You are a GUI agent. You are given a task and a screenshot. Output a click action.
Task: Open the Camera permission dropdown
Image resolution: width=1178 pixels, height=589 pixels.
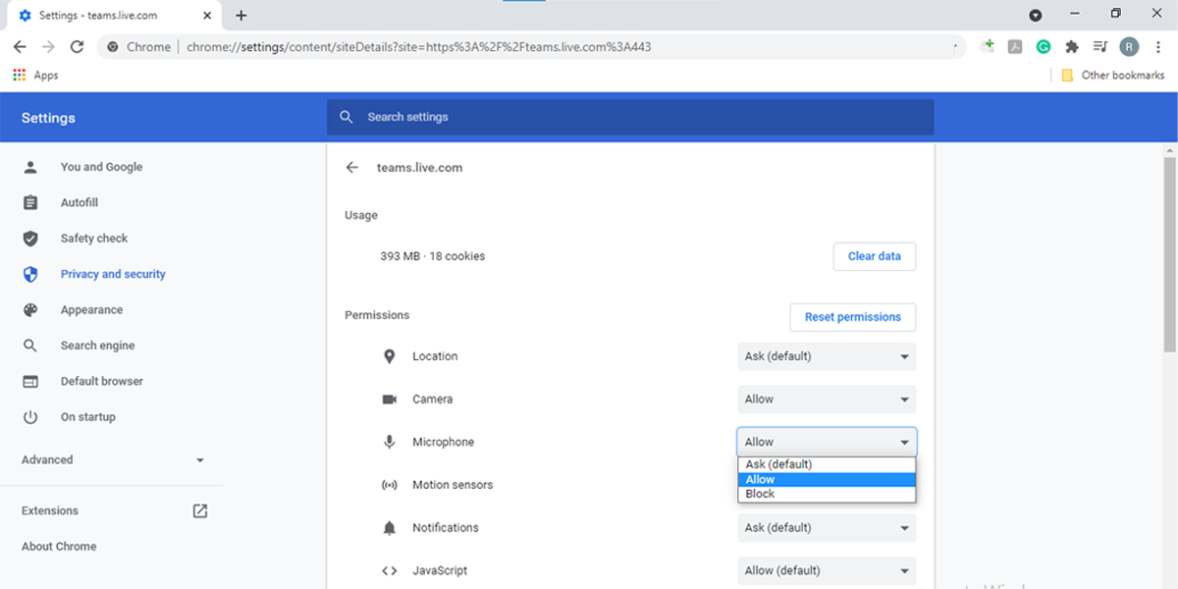click(826, 400)
